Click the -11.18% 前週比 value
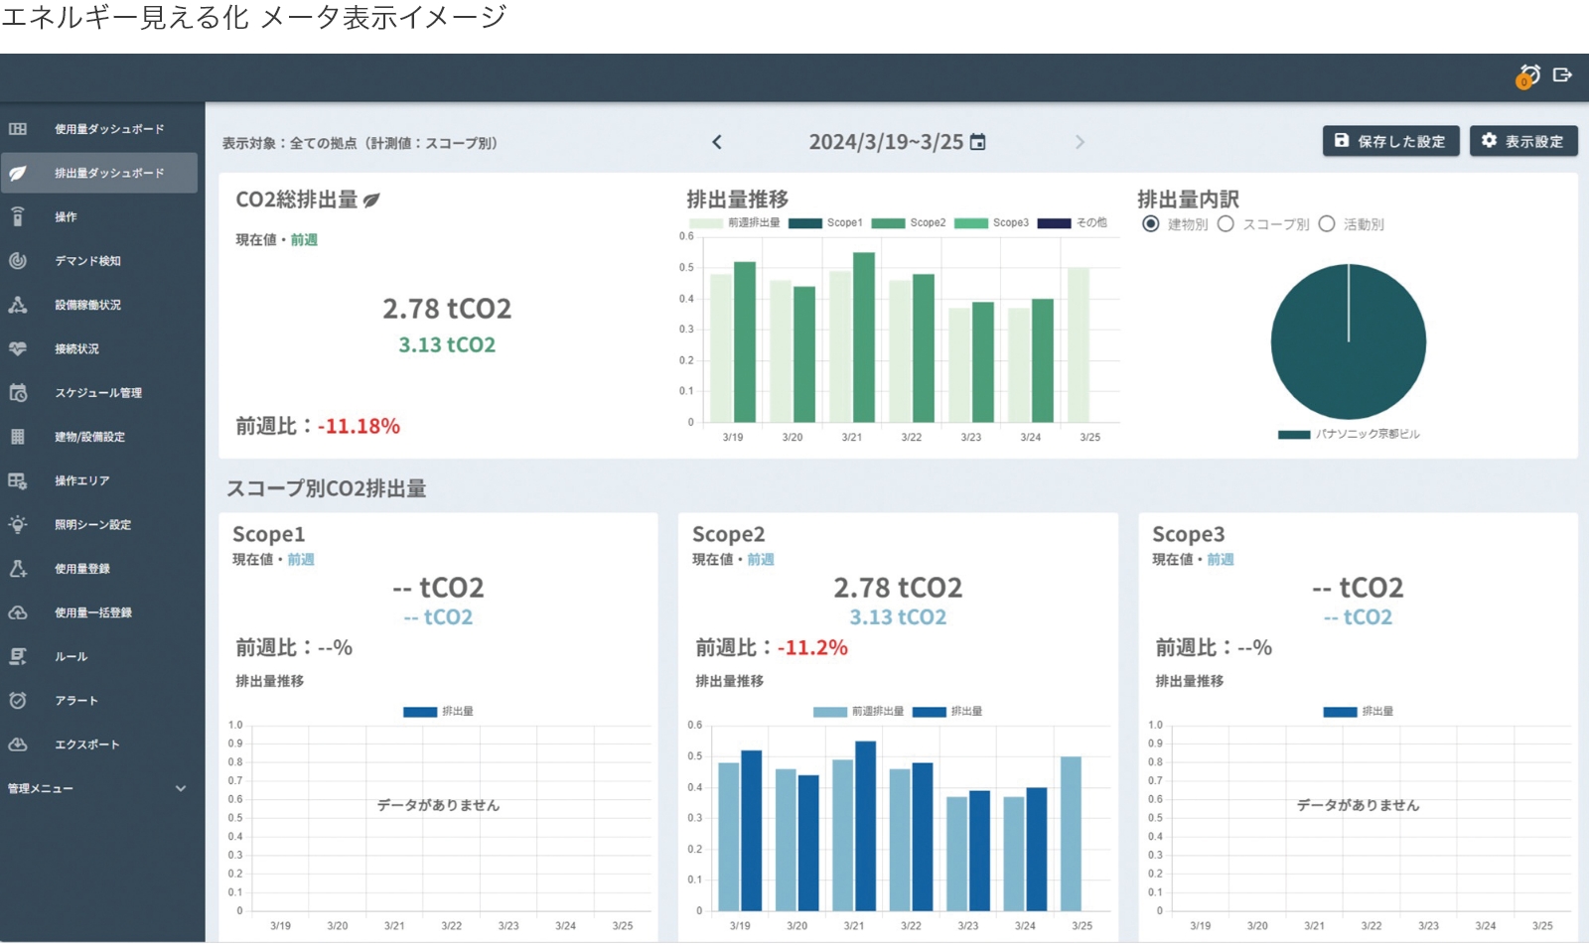 click(x=359, y=426)
